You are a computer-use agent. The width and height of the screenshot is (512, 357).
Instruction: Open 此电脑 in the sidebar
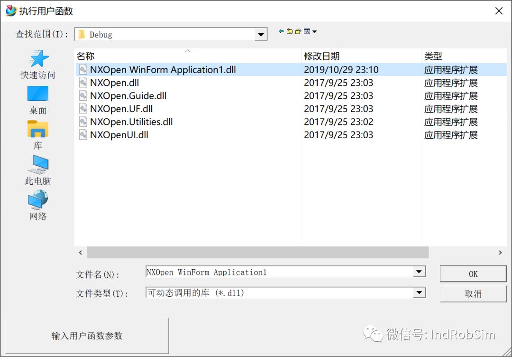coord(38,169)
